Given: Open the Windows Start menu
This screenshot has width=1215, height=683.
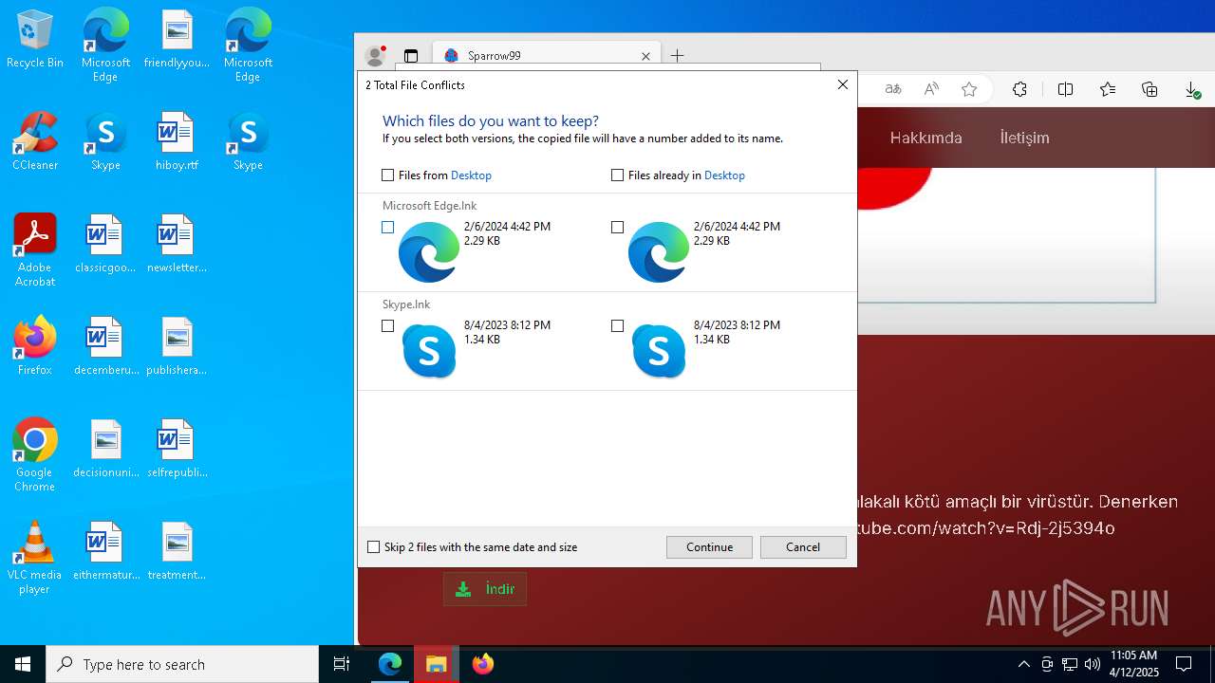Looking at the screenshot, I should tap(23, 664).
